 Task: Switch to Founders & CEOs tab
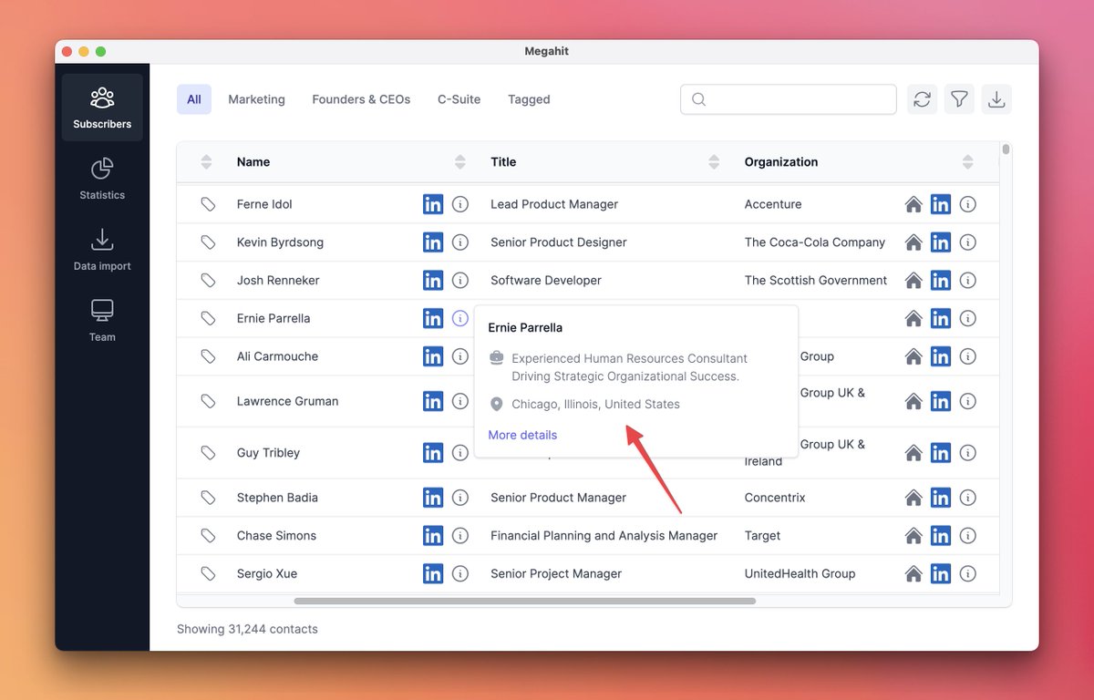pos(361,99)
